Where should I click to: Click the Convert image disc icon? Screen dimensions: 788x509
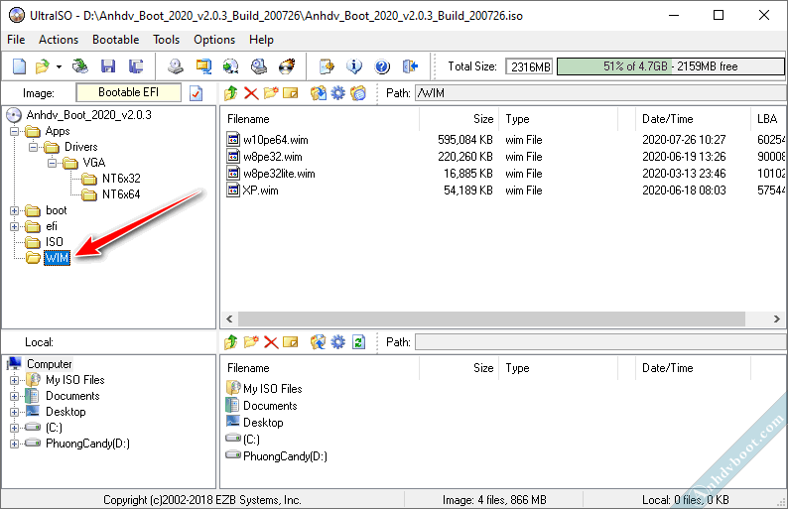click(230, 66)
